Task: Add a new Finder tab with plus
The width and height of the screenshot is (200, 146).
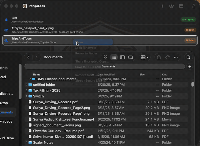Action: 190,67
